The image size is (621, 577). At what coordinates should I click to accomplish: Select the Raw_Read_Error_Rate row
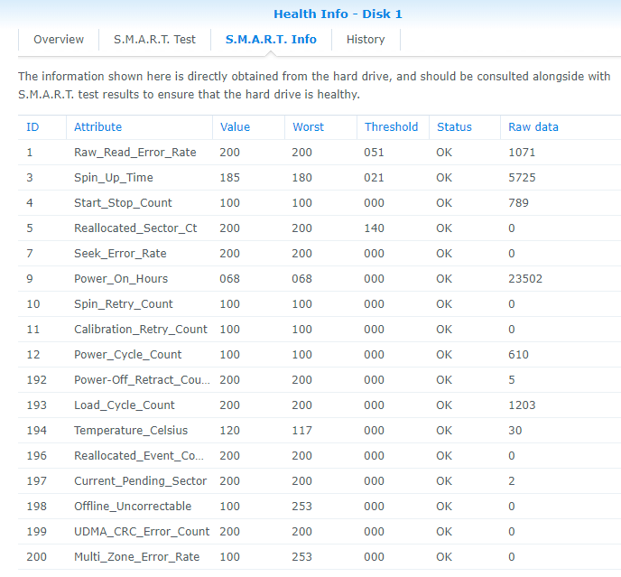click(x=320, y=153)
